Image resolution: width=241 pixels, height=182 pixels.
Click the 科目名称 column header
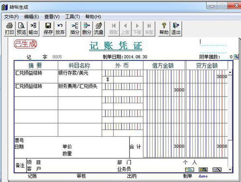click(x=80, y=65)
